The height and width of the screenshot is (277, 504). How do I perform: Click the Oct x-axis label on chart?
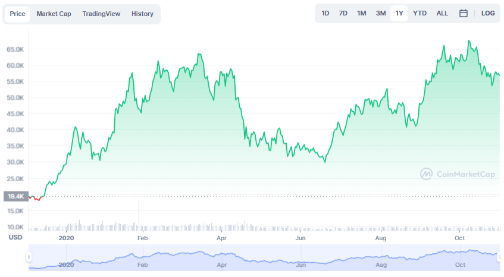[x=459, y=238]
